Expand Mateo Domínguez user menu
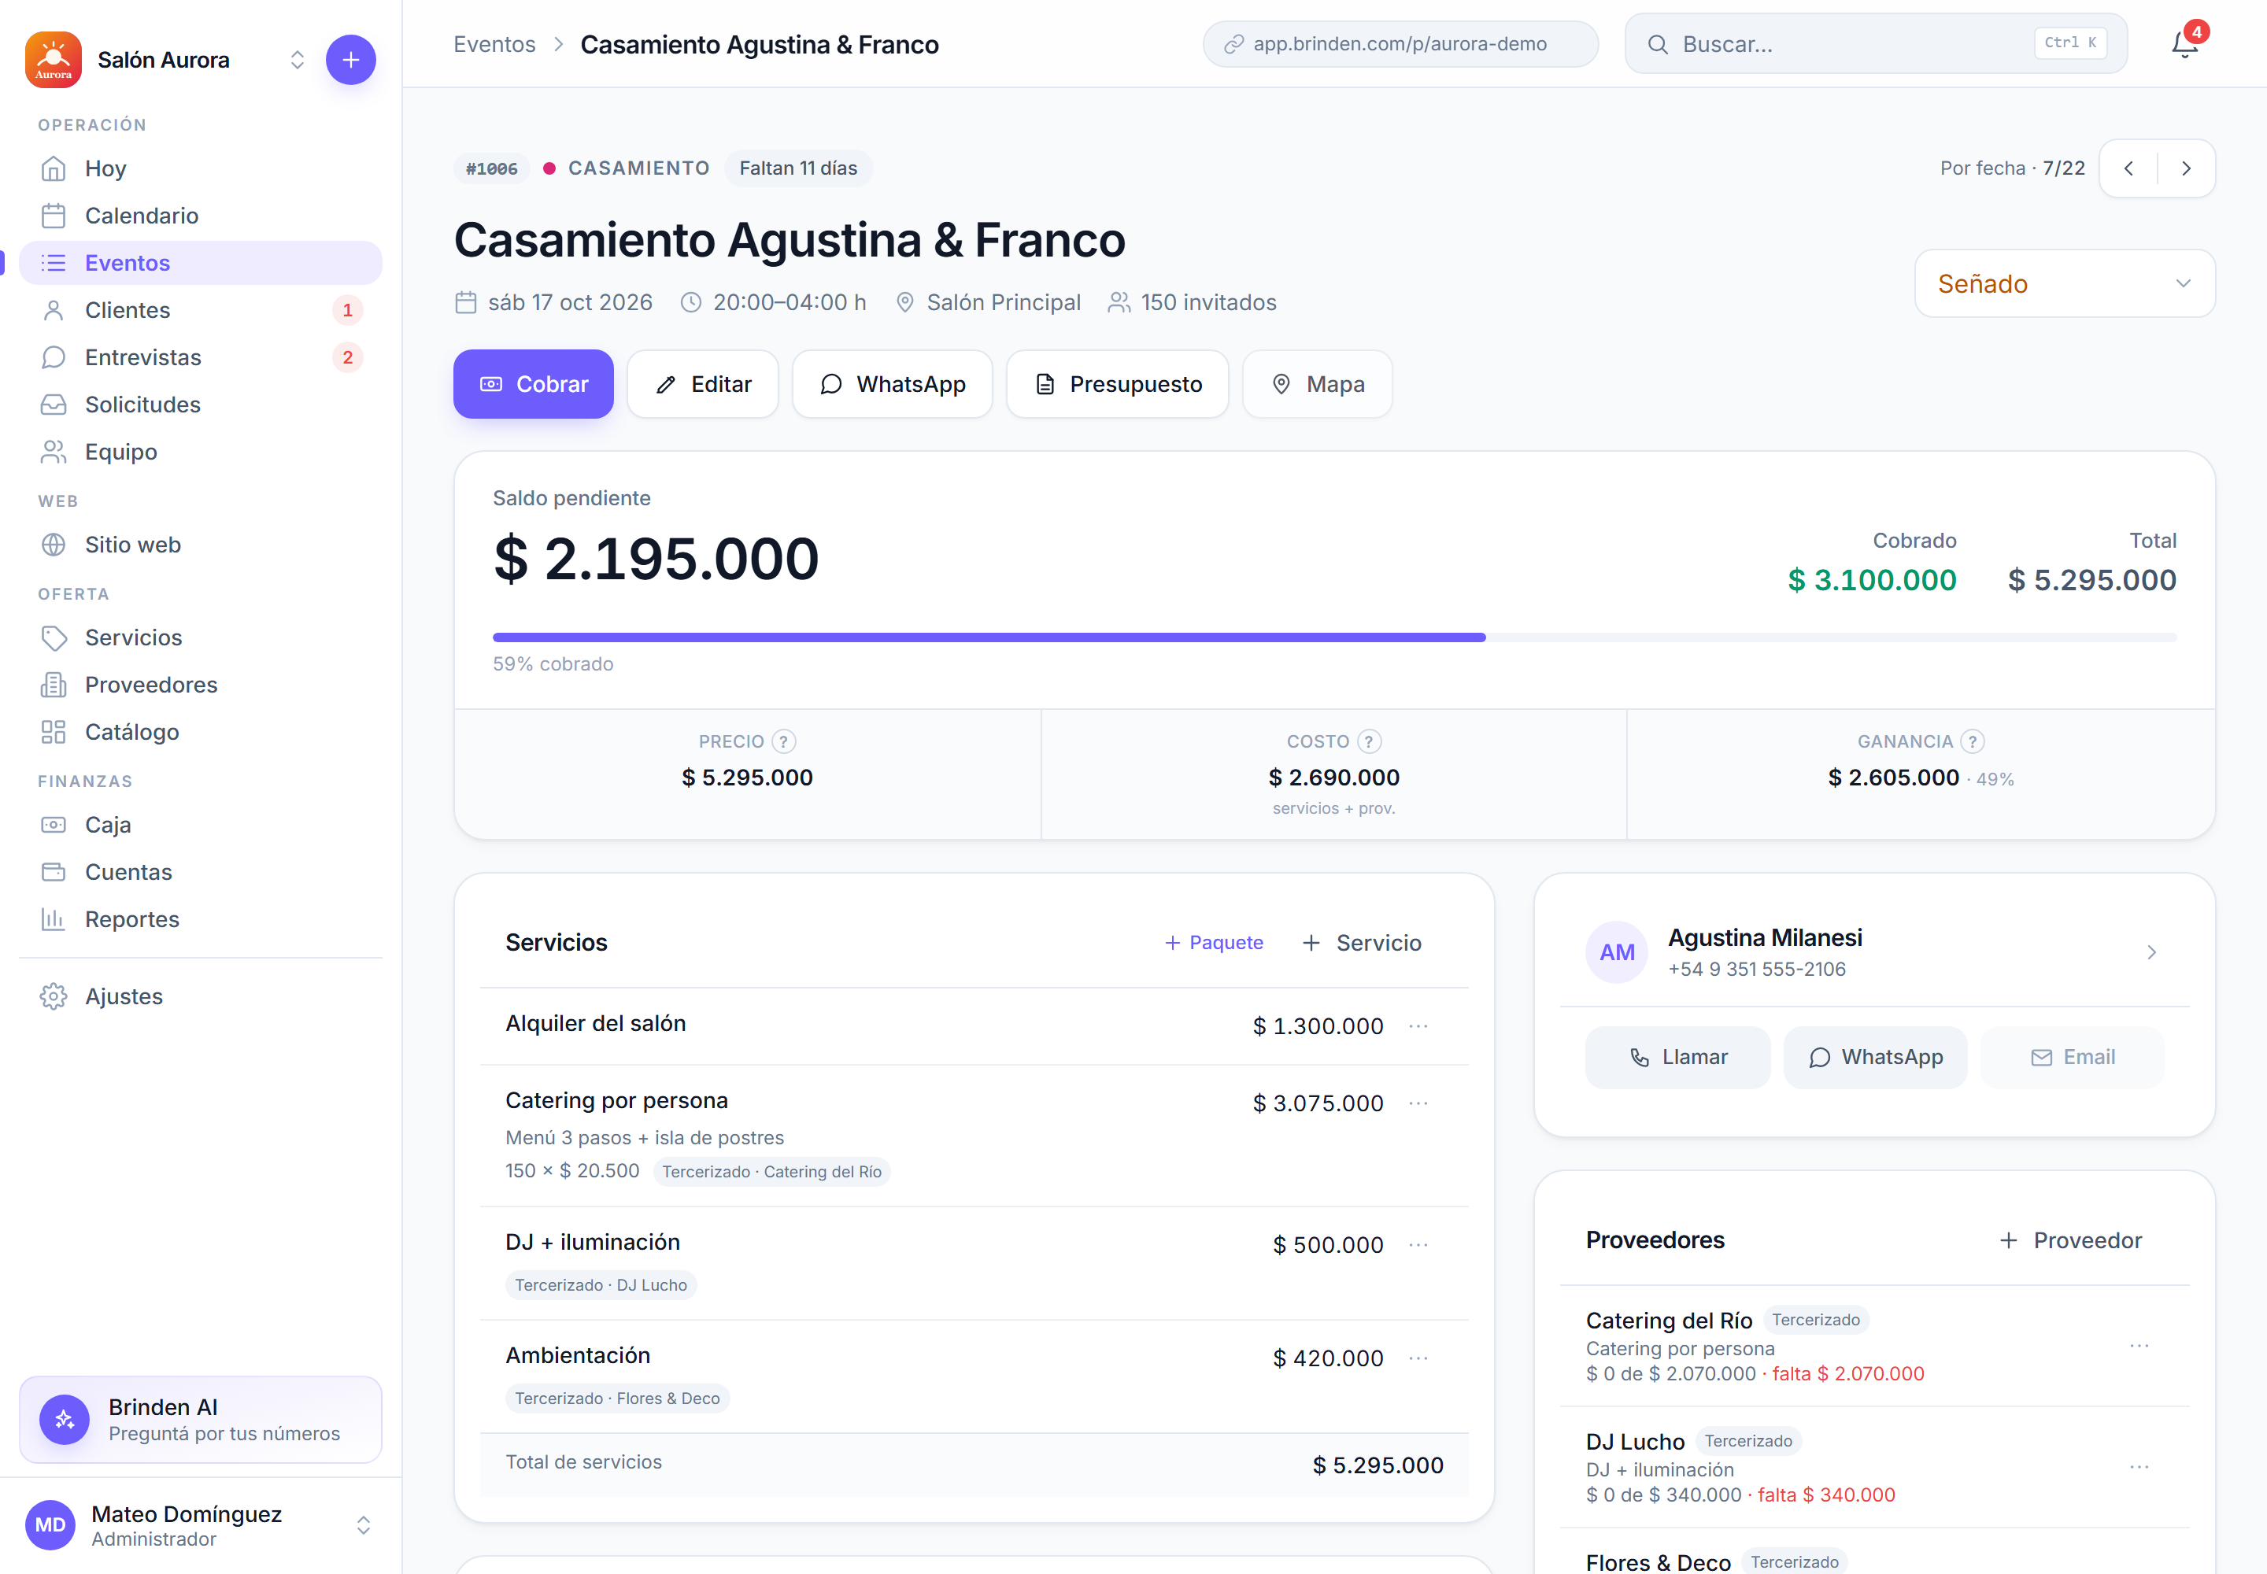Screen dimensions: 2267x1574 click(363, 1526)
